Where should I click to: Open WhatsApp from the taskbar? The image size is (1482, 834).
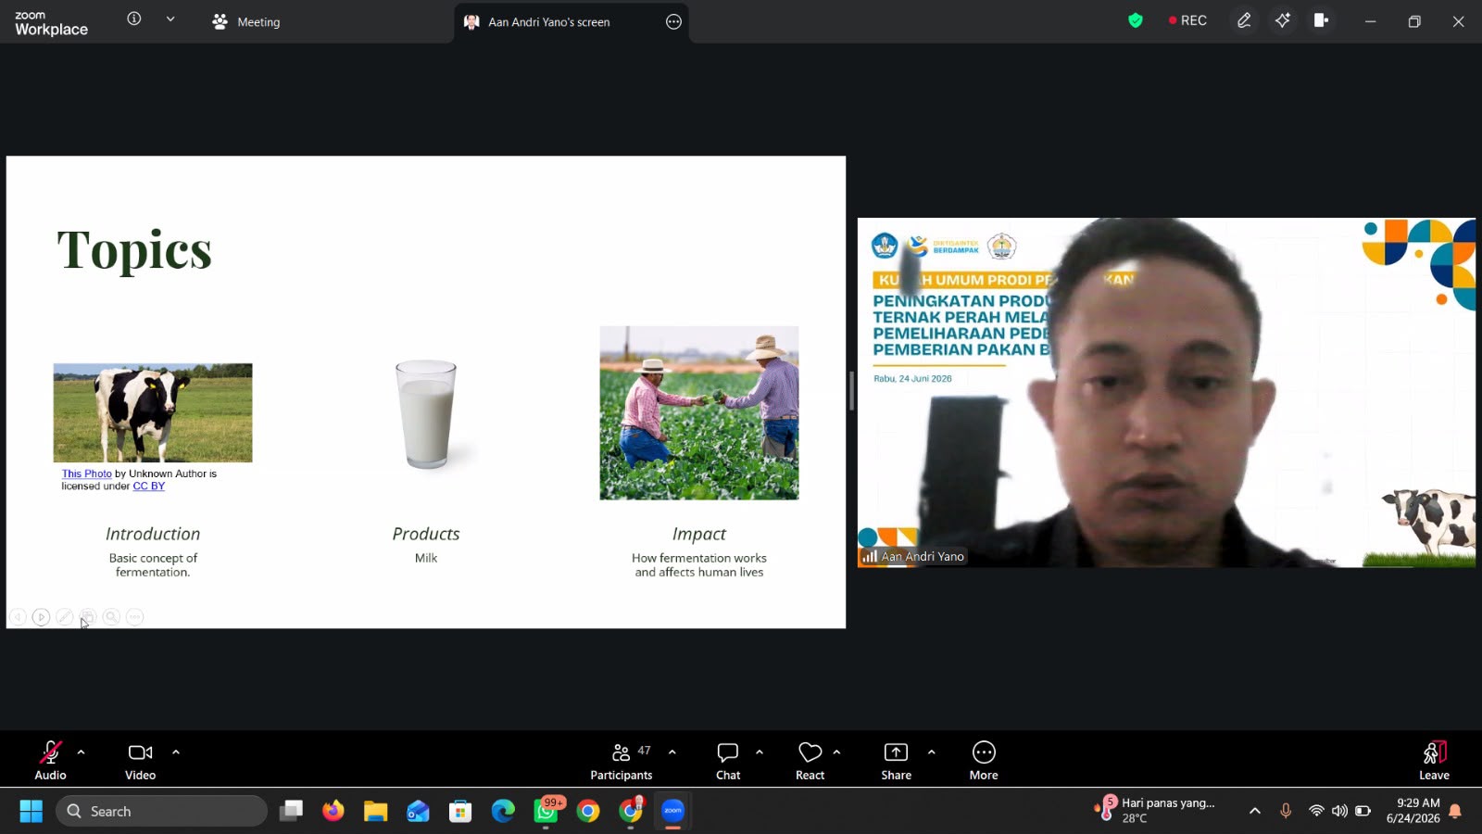click(x=546, y=811)
